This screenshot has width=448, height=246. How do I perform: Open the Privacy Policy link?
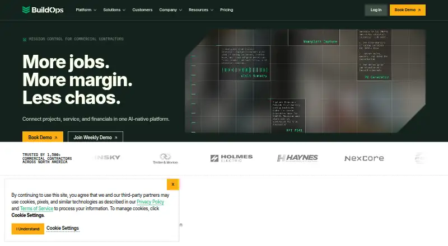[150, 202]
